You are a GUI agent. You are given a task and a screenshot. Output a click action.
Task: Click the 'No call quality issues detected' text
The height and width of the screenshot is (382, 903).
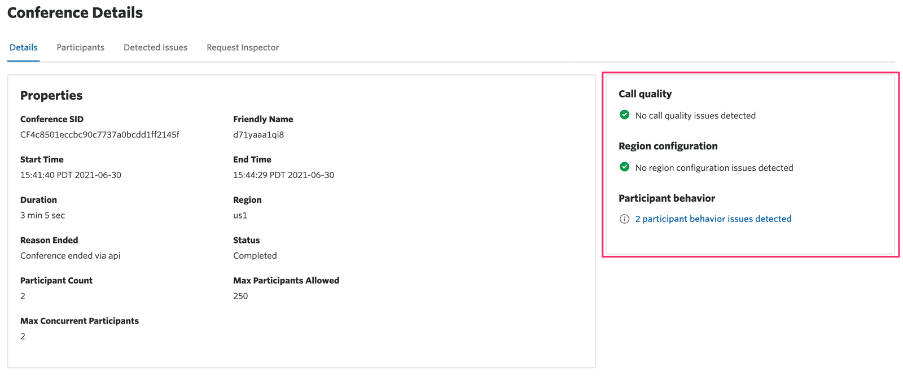click(x=695, y=116)
